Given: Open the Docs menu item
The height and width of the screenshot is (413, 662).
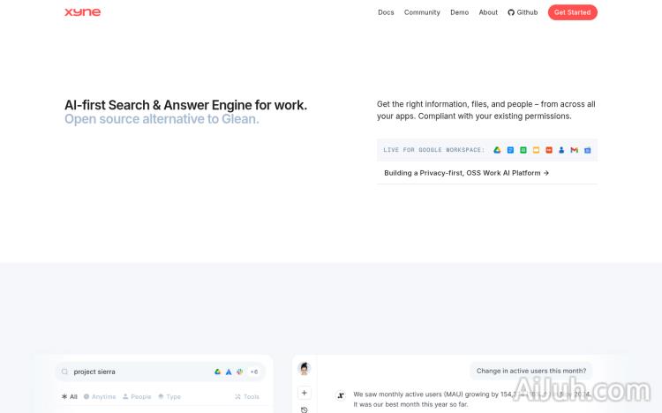Looking at the screenshot, I should coord(386,12).
